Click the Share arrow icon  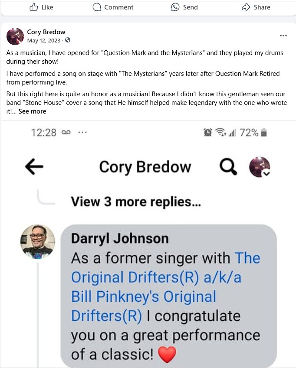tap(246, 7)
